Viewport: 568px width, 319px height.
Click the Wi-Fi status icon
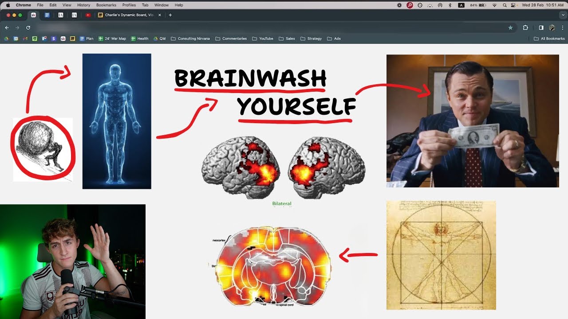coord(494,5)
